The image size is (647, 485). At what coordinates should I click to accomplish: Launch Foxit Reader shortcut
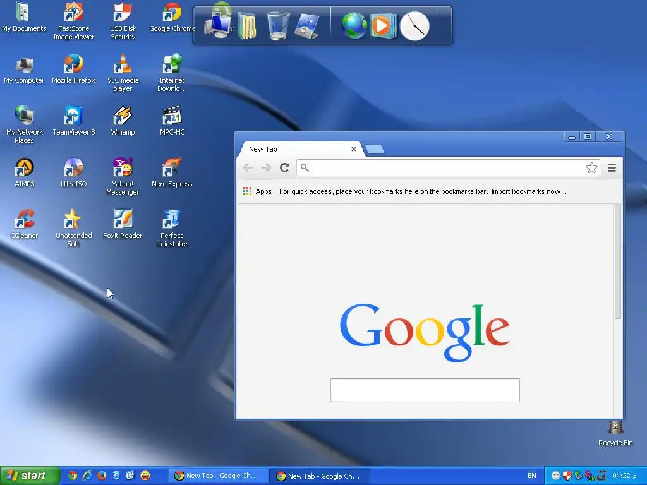[x=123, y=224]
